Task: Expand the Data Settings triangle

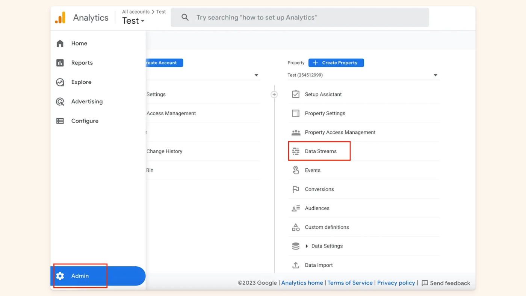Action: pos(307,246)
